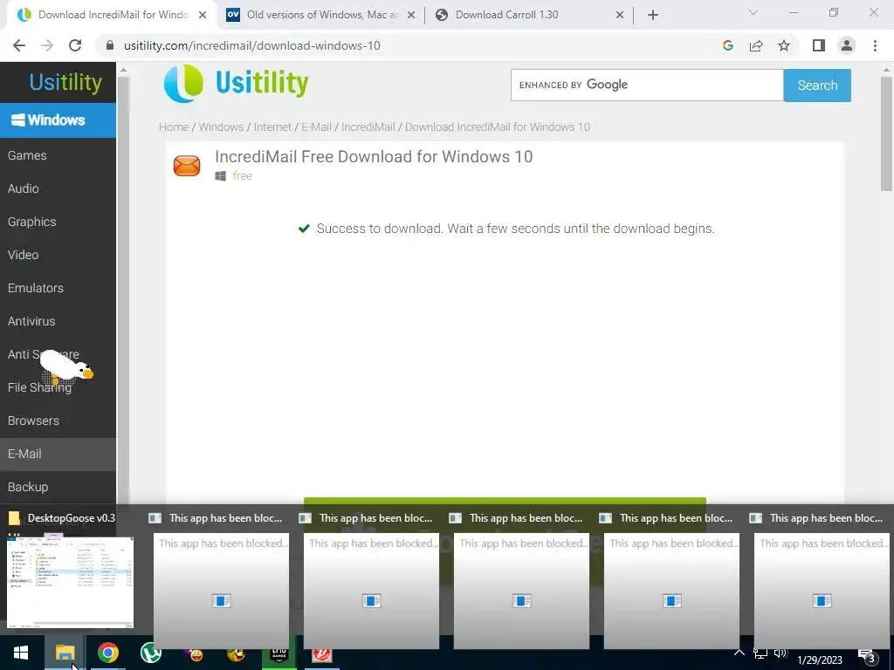Click the Google icon in the address bar
This screenshot has width=894, height=670.
[x=727, y=45]
